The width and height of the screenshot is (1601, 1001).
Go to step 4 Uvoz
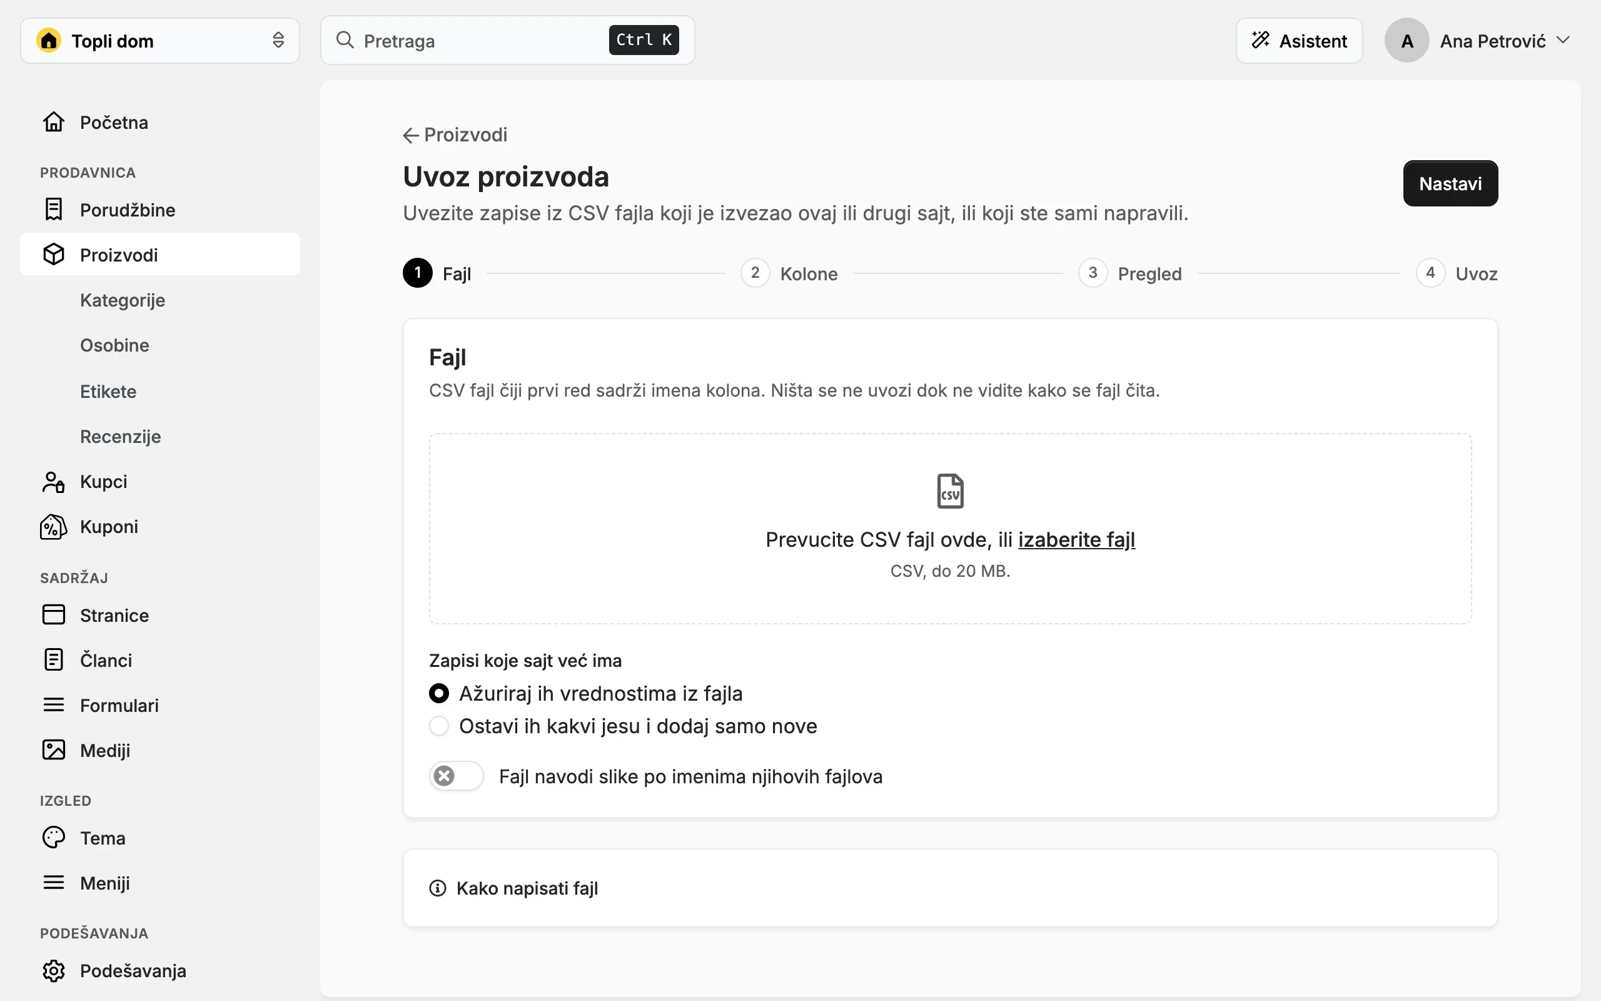[1457, 273]
